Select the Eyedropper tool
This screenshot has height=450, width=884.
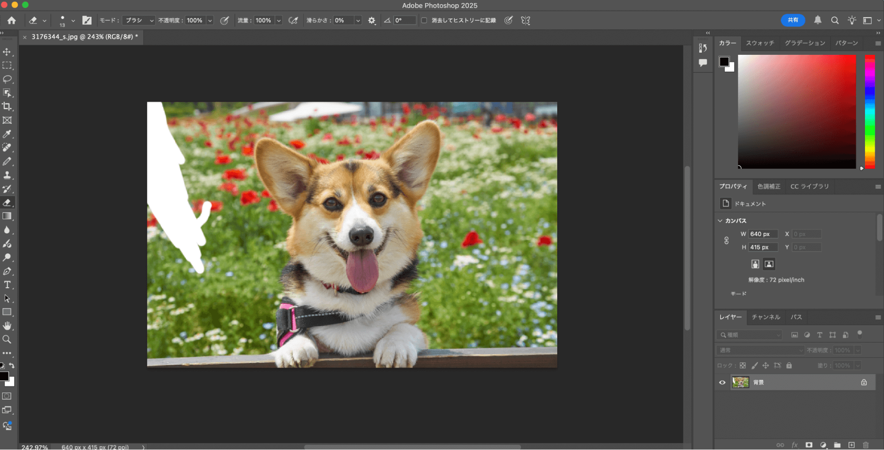[7, 134]
